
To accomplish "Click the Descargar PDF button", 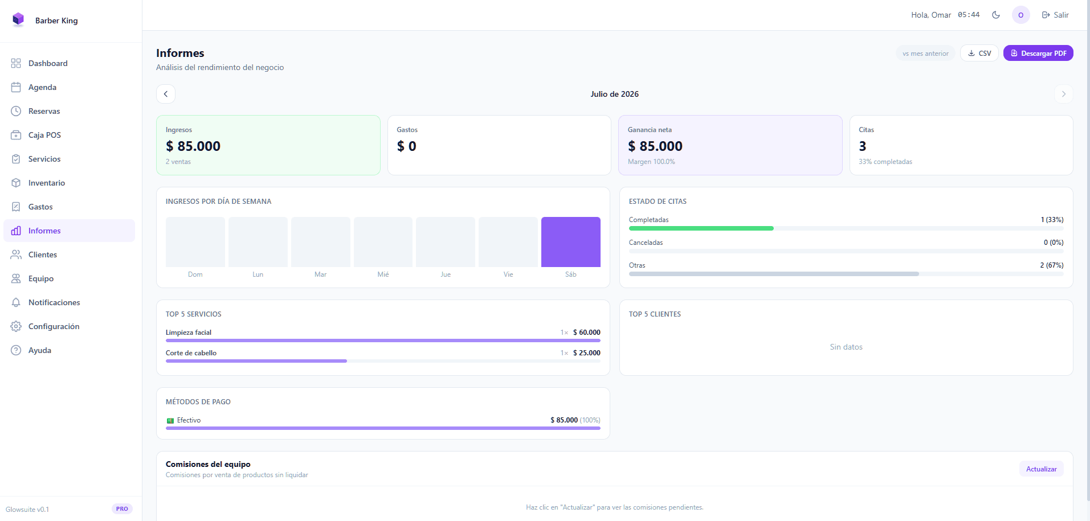I will (x=1038, y=53).
